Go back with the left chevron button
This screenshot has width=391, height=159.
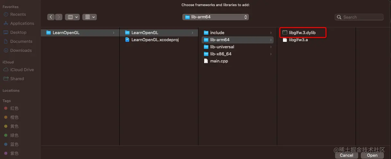click(x=51, y=17)
